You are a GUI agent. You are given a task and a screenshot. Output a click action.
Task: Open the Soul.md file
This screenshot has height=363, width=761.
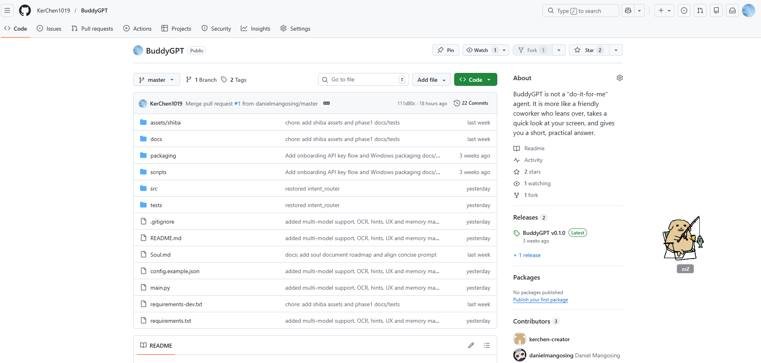[160, 255]
